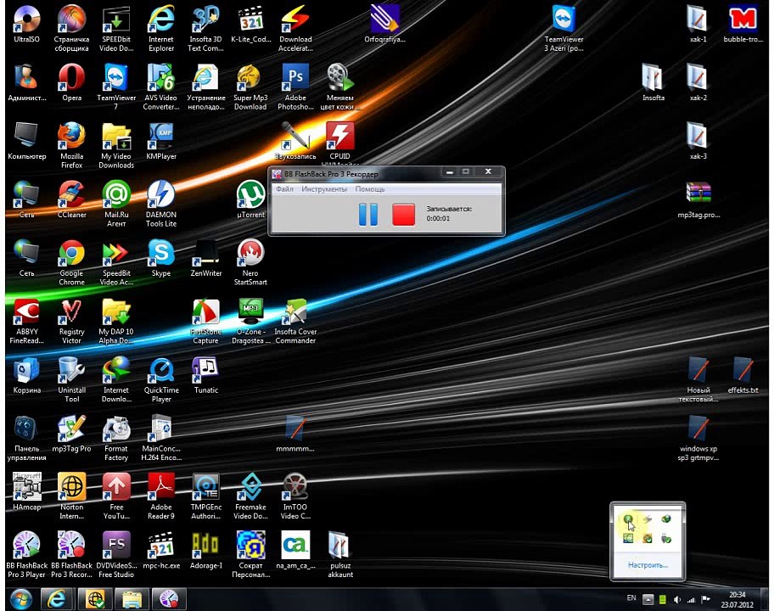
Task: Select the Mozilla Firefox desktop shortcut
Action: coord(71,146)
